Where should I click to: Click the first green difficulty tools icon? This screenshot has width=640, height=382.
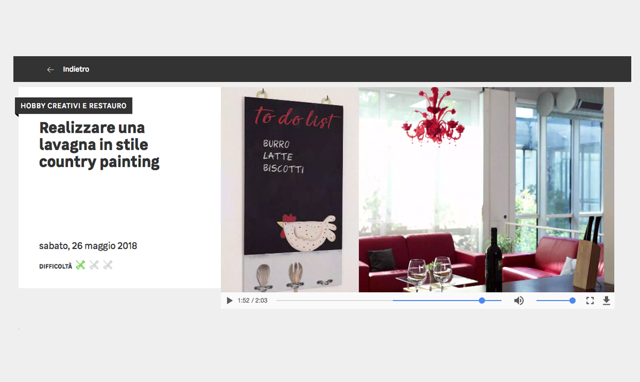click(80, 266)
